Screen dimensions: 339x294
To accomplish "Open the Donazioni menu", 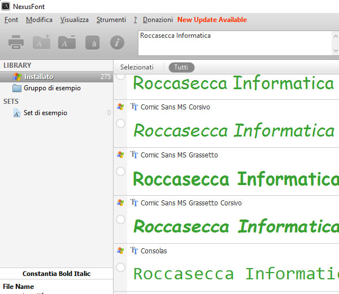I will point(158,20).
